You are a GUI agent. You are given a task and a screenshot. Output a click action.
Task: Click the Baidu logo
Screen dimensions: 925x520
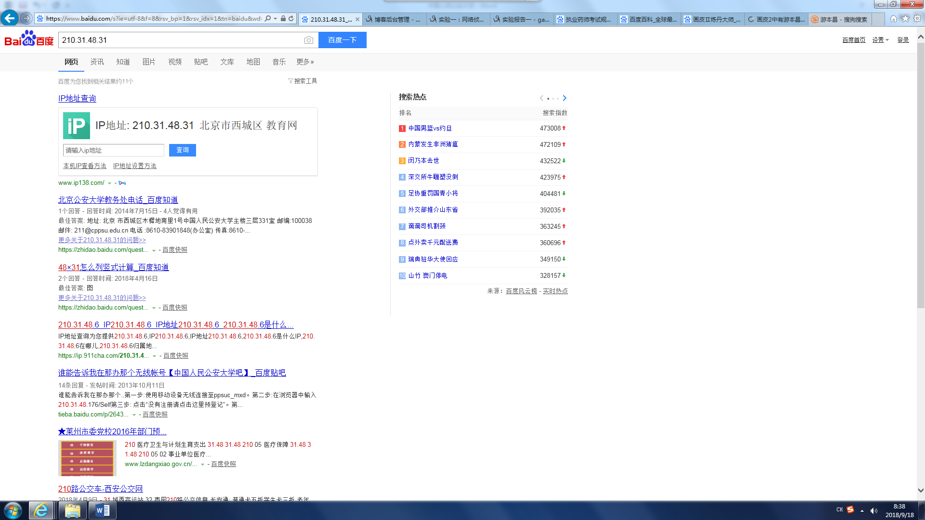[x=29, y=39]
